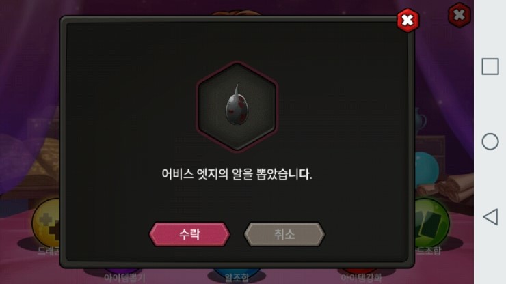
Task: Click the 아이템뽑기 label text
Action: [x=124, y=279]
